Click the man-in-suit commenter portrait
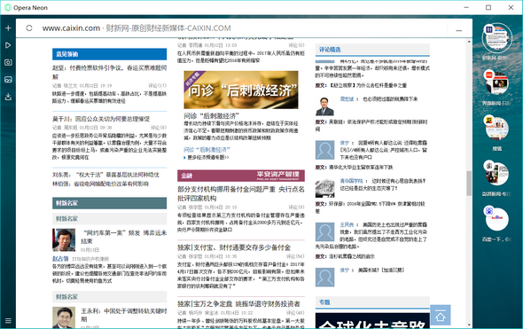The height and width of the screenshot is (329, 523). click(324, 106)
